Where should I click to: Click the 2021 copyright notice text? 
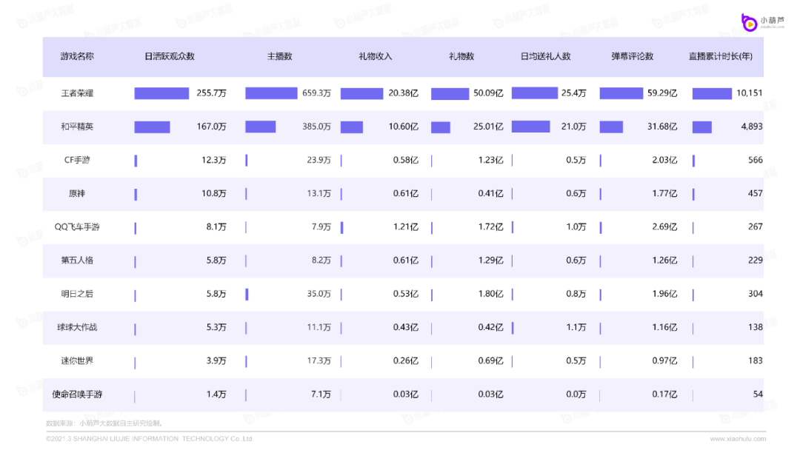point(149,439)
